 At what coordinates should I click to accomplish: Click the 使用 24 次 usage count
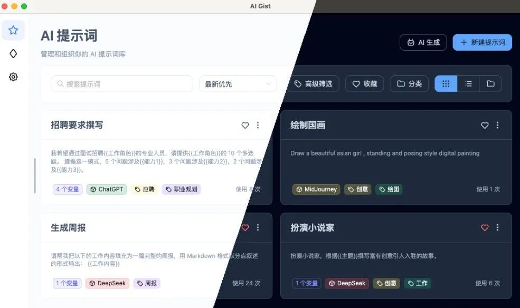tap(246, 283)
